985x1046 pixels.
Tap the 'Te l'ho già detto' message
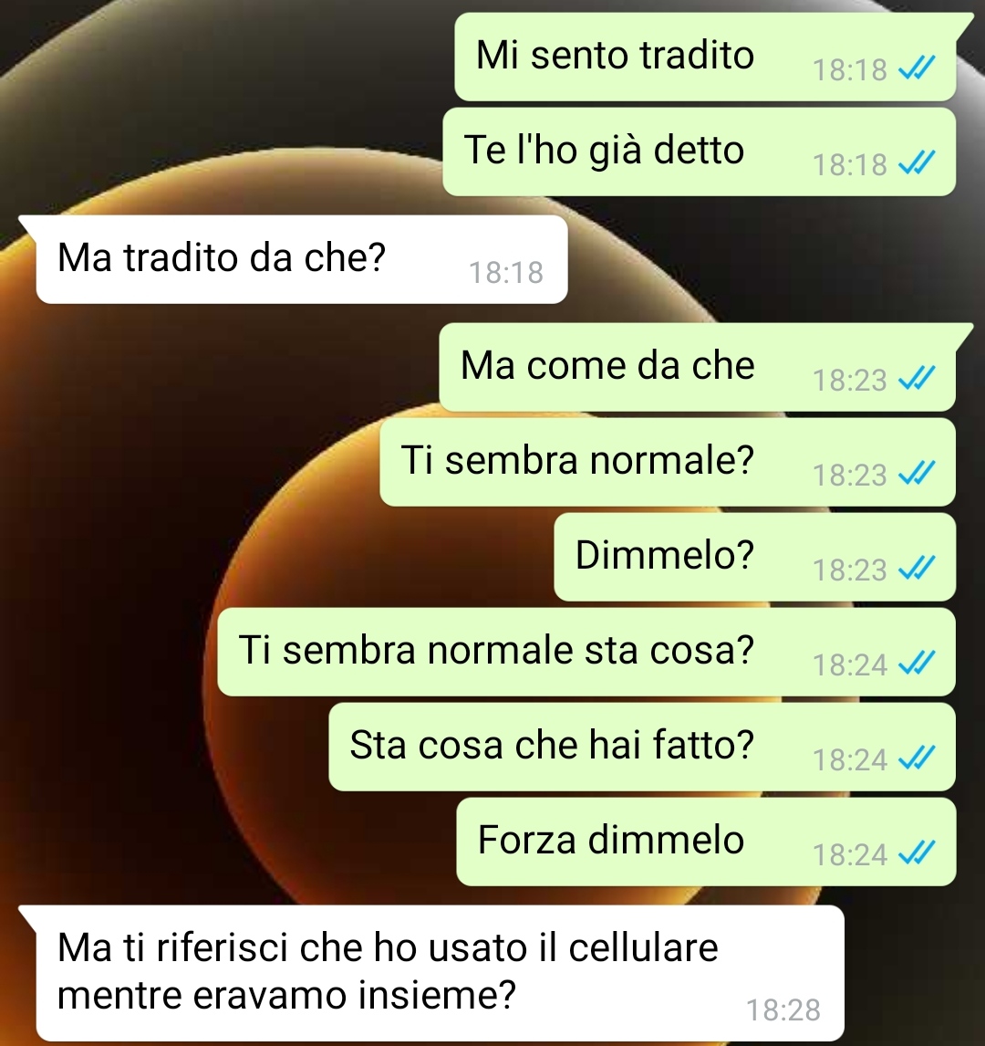[700, 152]
